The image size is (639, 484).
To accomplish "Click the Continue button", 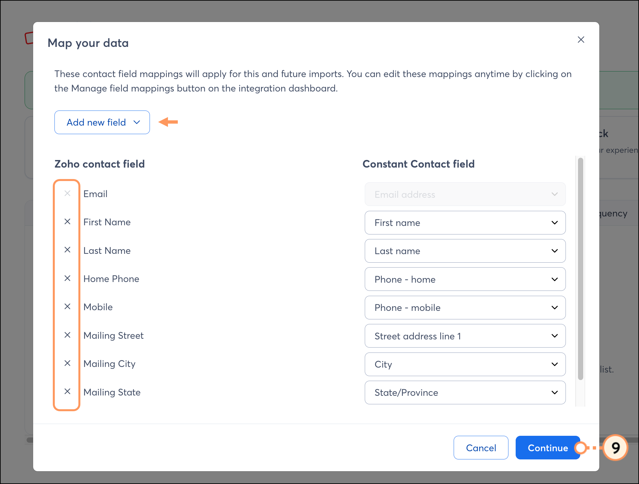I will (x=547, y=448).
